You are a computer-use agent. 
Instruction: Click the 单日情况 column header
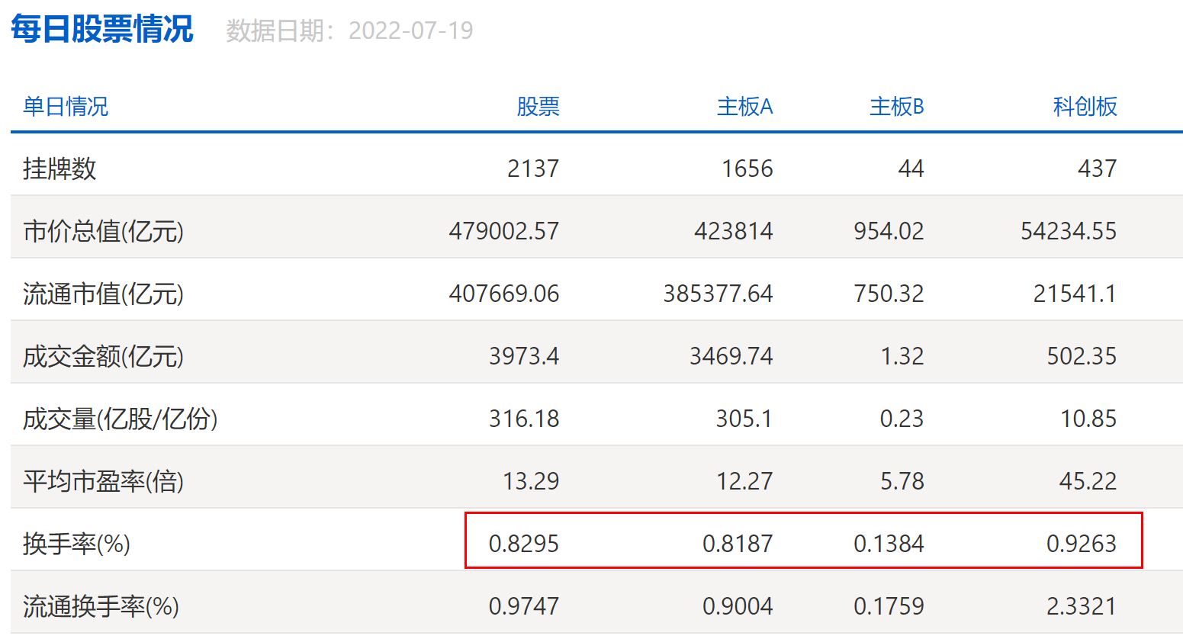pyautogui.click(x=66, y=106)
